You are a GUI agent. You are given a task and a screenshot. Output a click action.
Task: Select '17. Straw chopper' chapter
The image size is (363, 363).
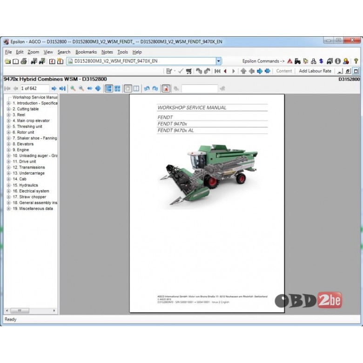tap(29, 197)
